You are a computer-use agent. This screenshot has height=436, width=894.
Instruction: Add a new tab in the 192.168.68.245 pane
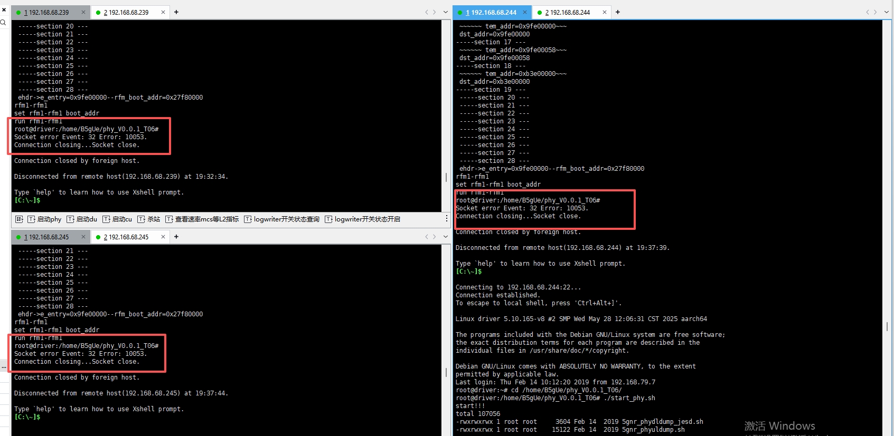tap(176, 237)
